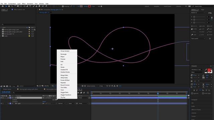
Task: Toggle the Ligatures checkbox
Action: click(x=192, y=93)
